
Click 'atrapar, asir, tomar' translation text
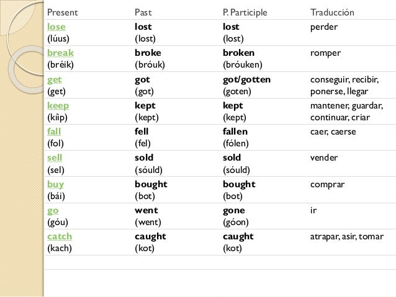pos(346,236)
